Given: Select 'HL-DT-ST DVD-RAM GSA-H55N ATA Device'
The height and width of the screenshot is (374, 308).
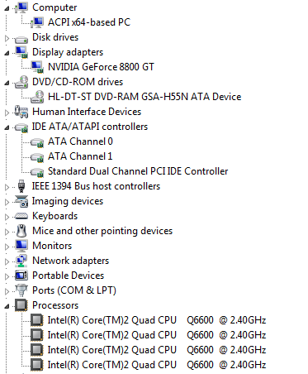Looking at the screenshot, I should (145, 97).
